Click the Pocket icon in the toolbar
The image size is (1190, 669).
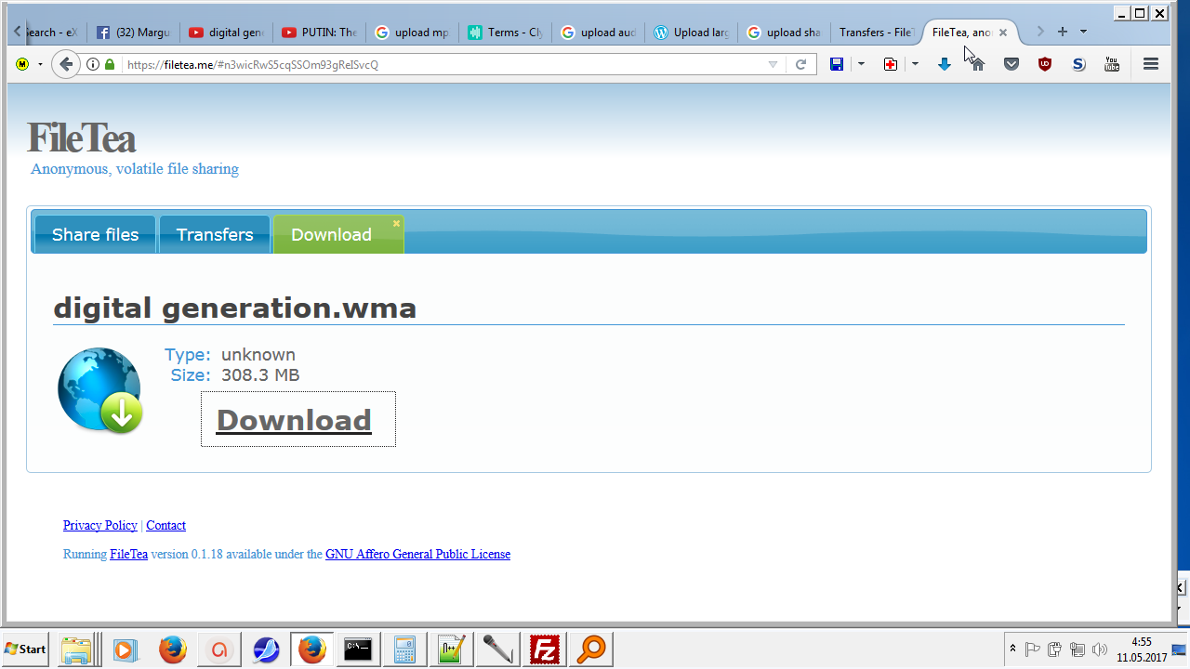click(x=1011, y=64)
